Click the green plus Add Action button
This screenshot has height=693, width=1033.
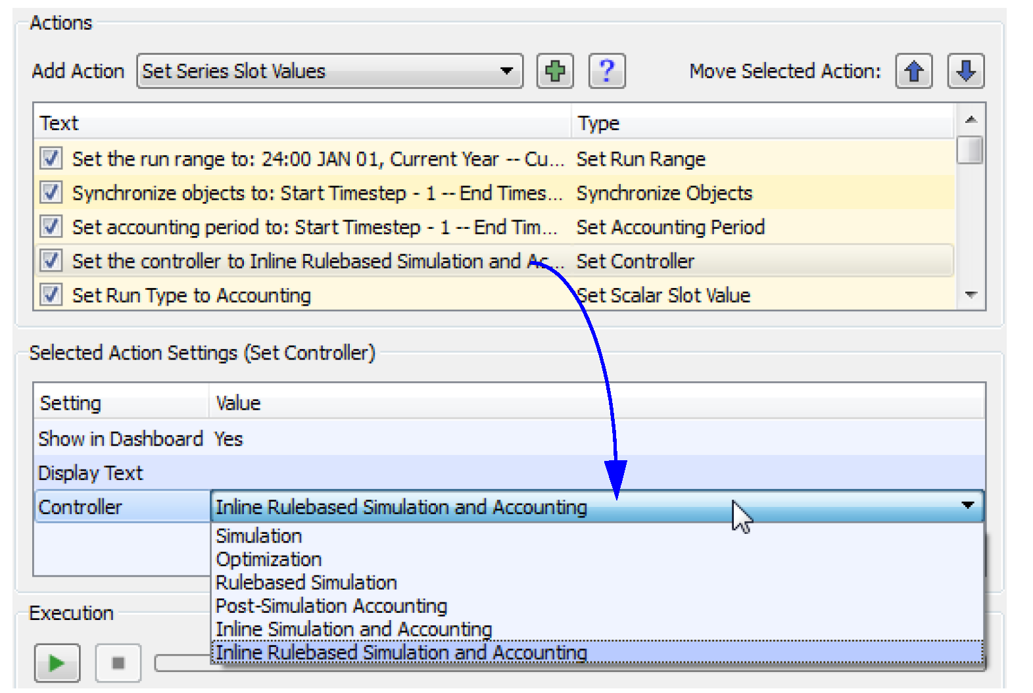[555, 71]
